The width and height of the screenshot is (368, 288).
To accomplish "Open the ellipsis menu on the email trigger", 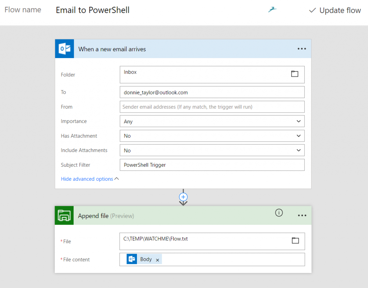I will click(x=302, y=49).
